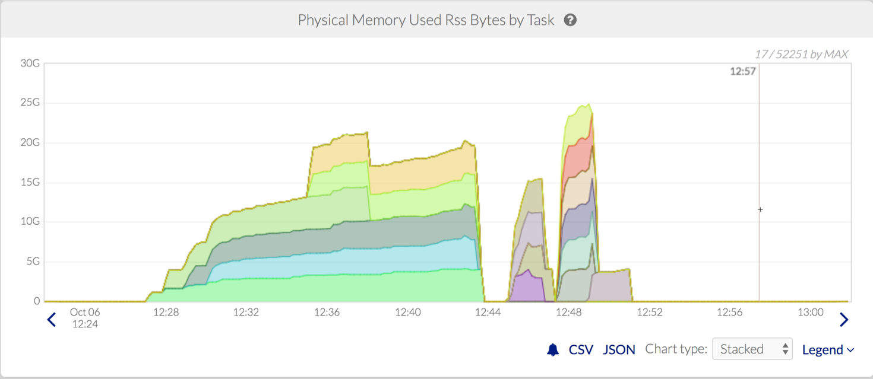Click the alert bell icon

click(552, 350)
